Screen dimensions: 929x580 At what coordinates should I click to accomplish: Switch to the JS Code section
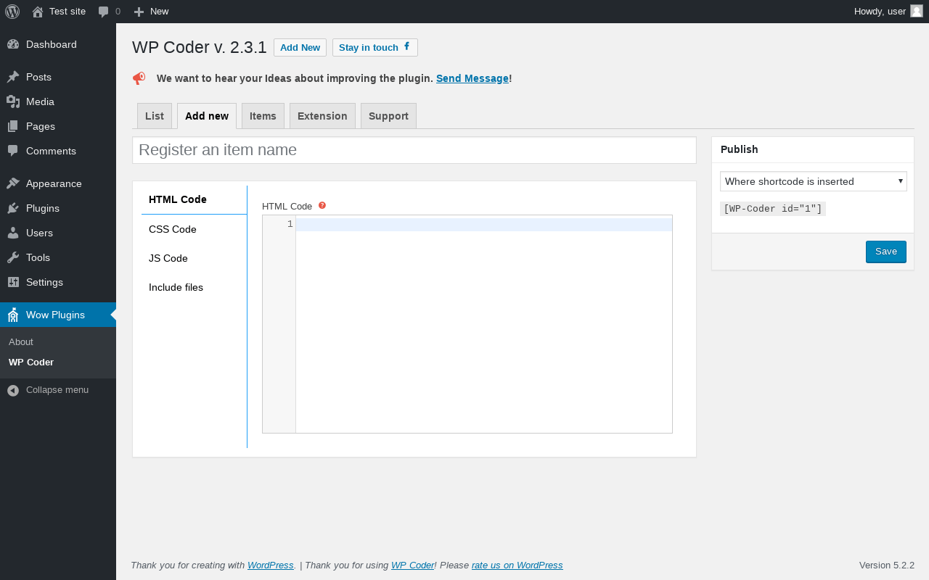[194, 258]
